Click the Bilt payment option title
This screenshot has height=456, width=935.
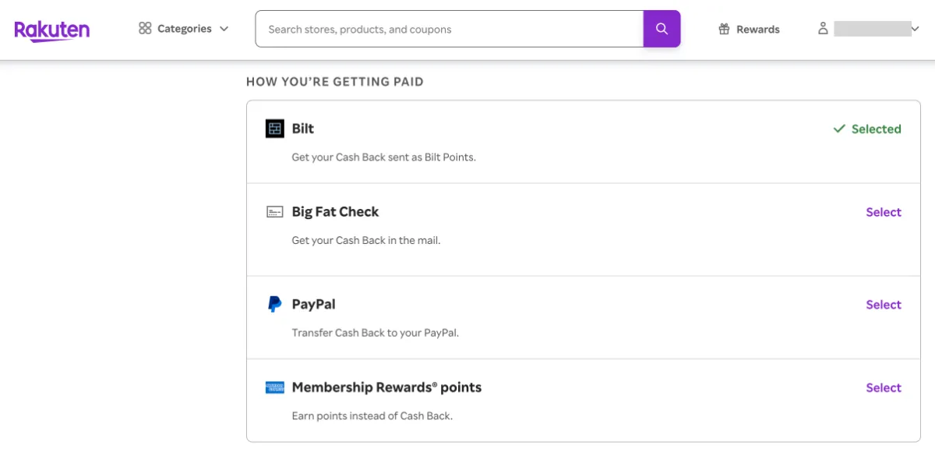pos(303,129)
